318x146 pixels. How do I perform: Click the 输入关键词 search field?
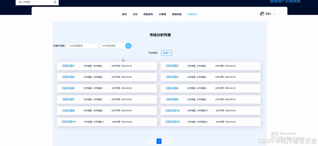[34, 2]
